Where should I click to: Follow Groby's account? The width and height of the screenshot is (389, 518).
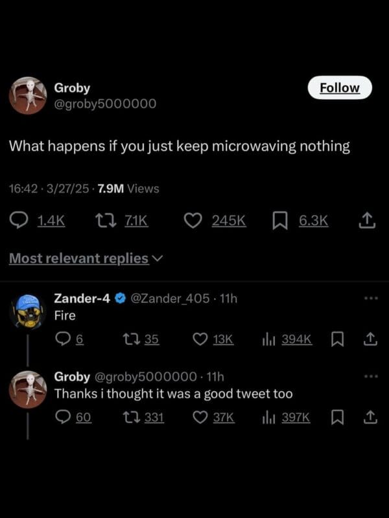pyautogui.click(x=340, y=87)
